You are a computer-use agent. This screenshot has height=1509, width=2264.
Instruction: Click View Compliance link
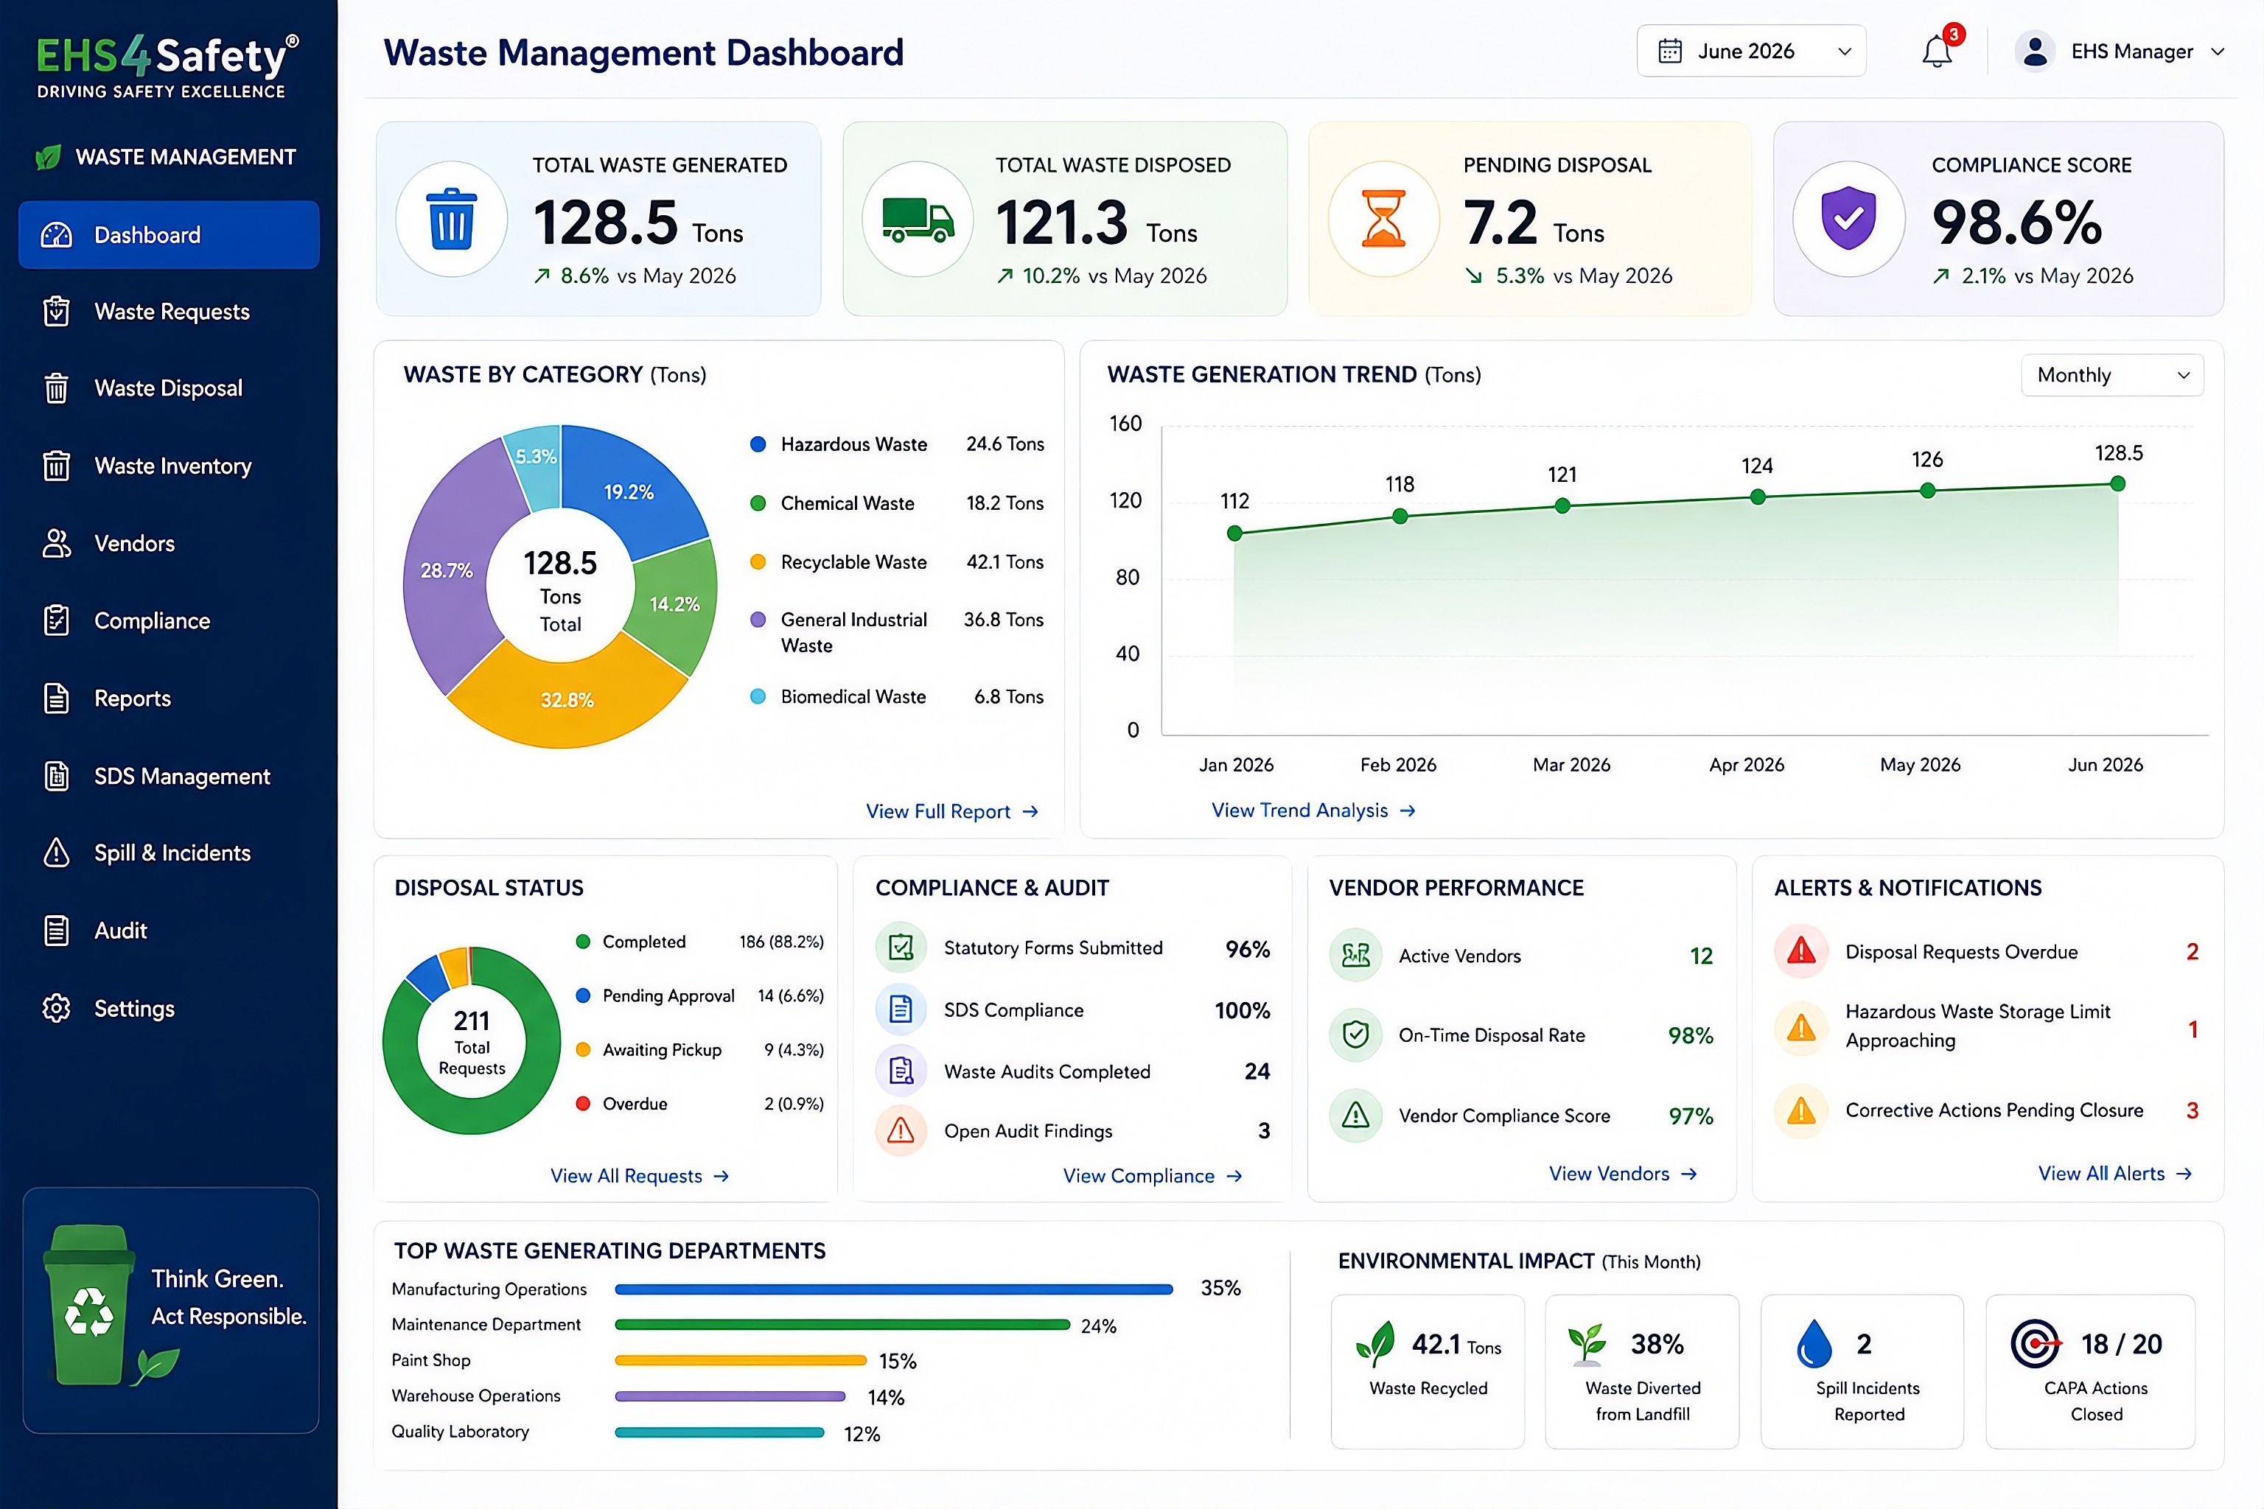1152,1176
